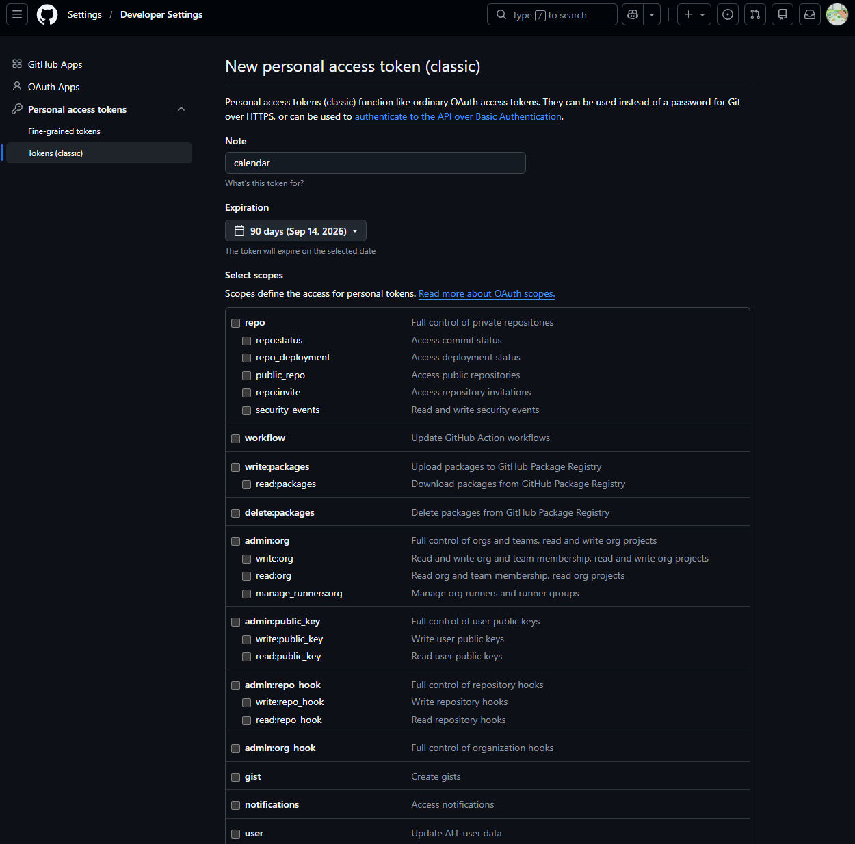
Task: Go to Settings breadcrumb
Action: coord(85,14)
